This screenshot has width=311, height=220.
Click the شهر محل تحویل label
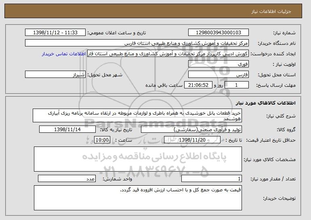click(x=105, y=75)
